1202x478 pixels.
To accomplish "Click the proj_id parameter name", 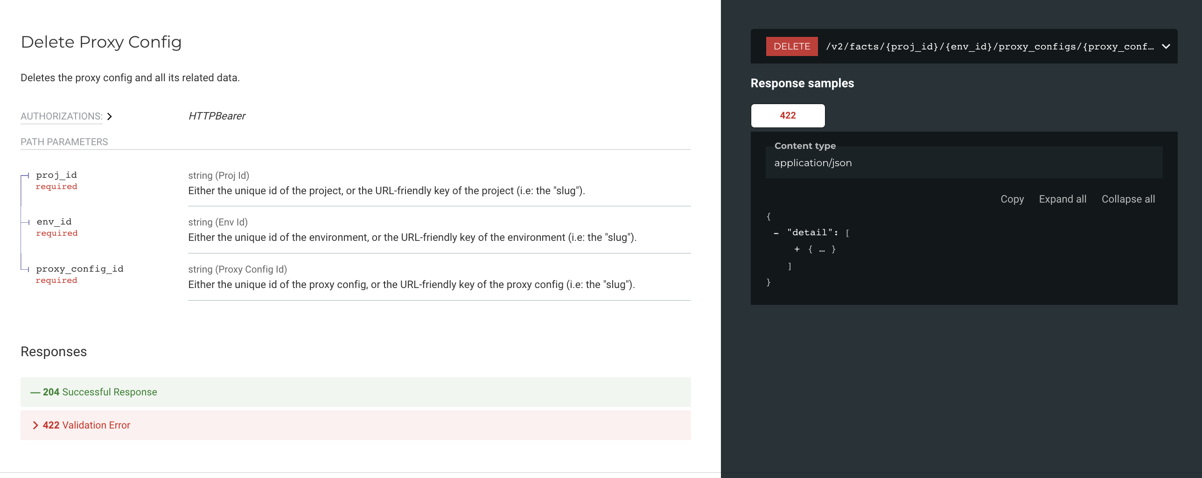I will pos(56,175).
